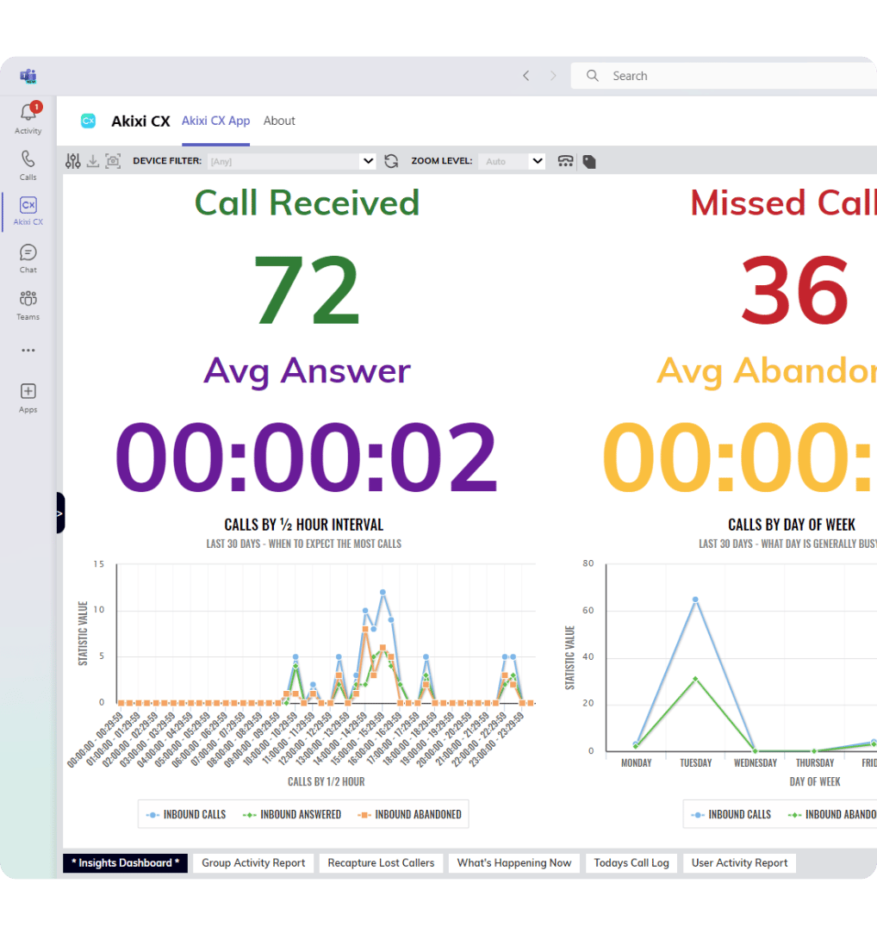Expand the Device Filter dropdown
Viewport: 877px width, 933px height.
368,161
